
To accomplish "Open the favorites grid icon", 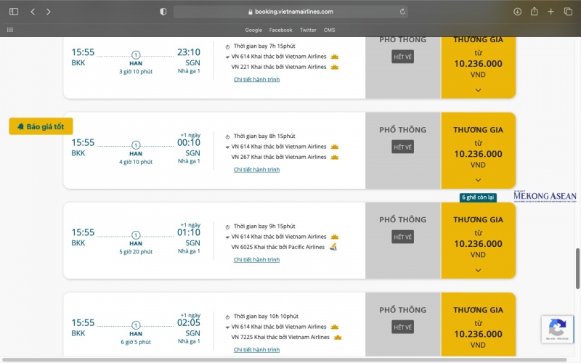I will [x=10, y=30].
